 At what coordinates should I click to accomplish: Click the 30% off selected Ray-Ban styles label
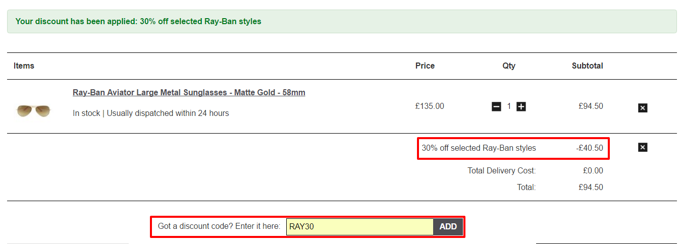click(x=479, y=148)
